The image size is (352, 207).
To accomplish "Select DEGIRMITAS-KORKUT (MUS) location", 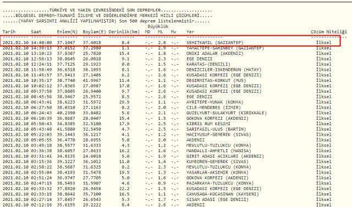I will pos(216,80).
